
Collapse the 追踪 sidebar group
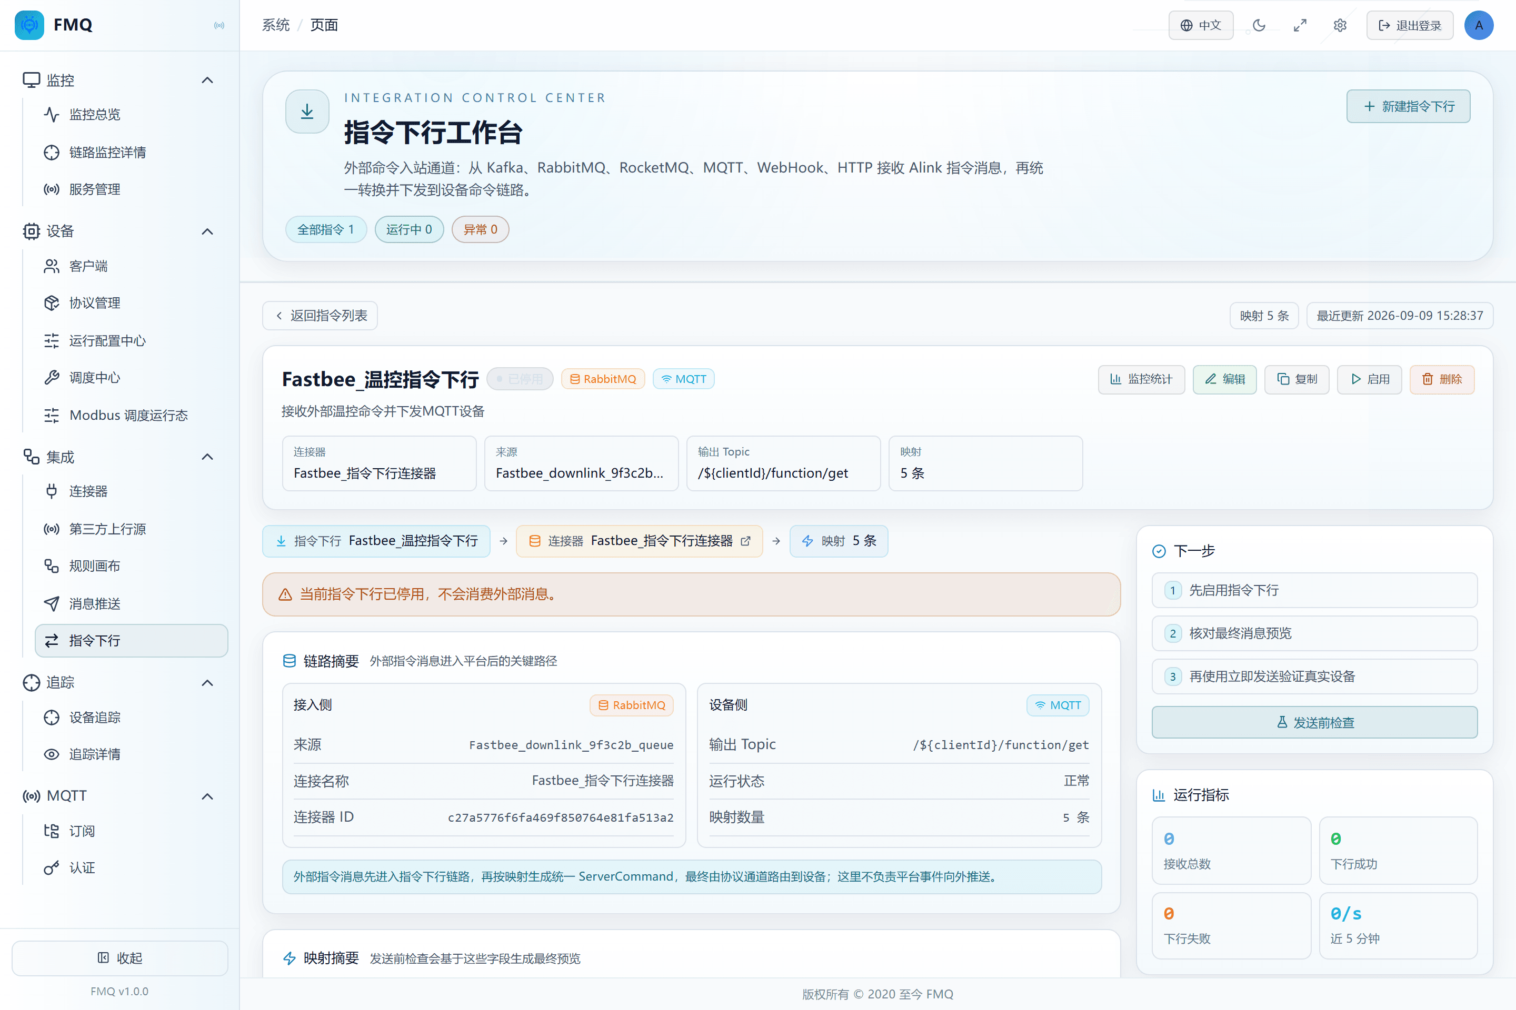coord(207,683)
